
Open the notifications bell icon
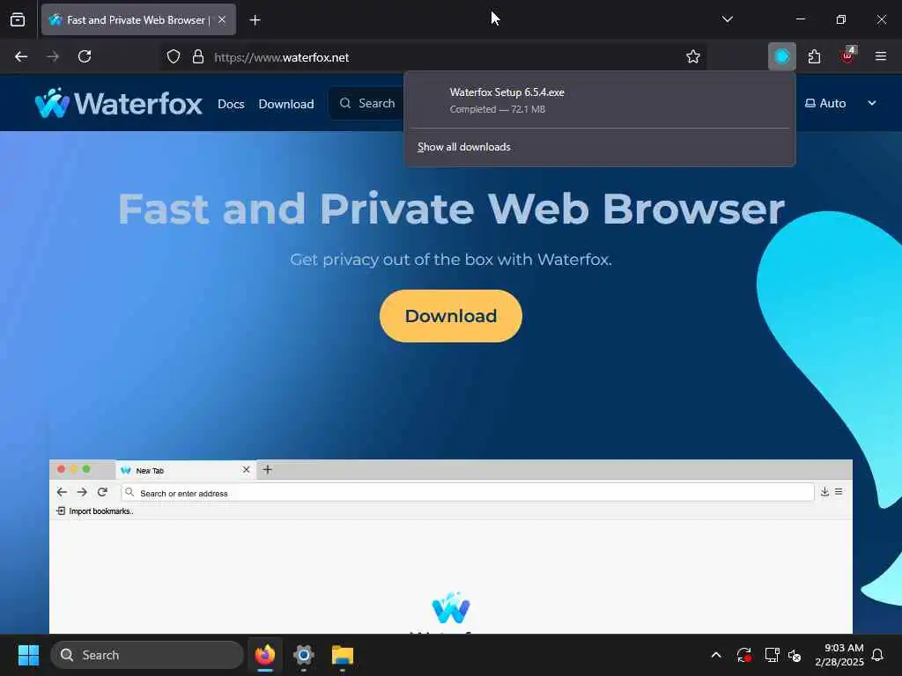[x=878, y=655]
